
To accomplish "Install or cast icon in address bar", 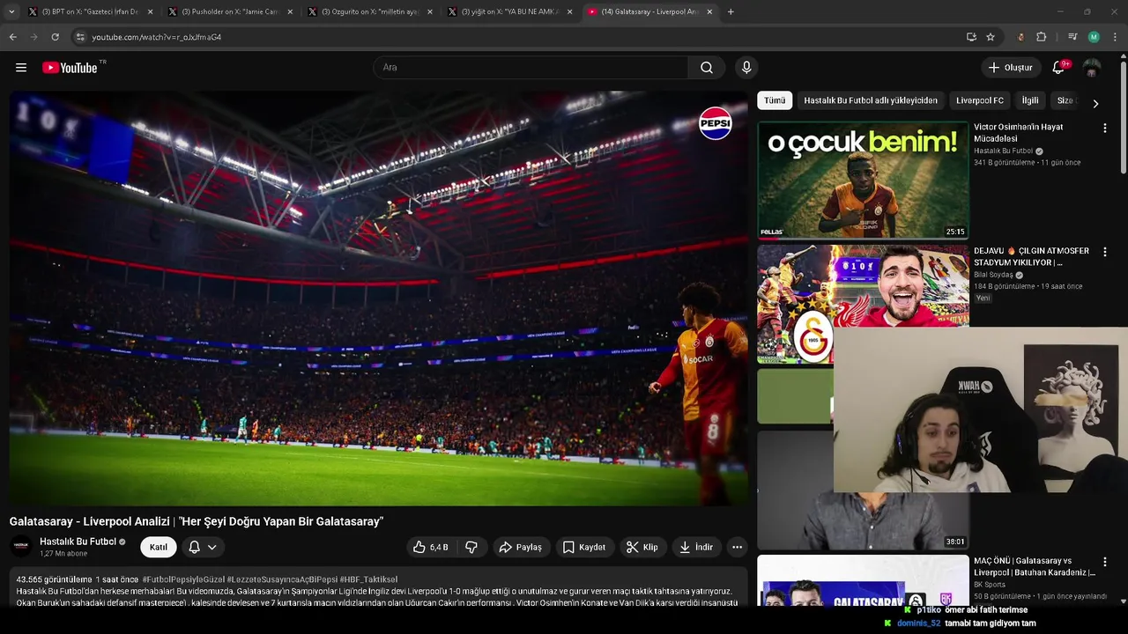I will 971,37.
